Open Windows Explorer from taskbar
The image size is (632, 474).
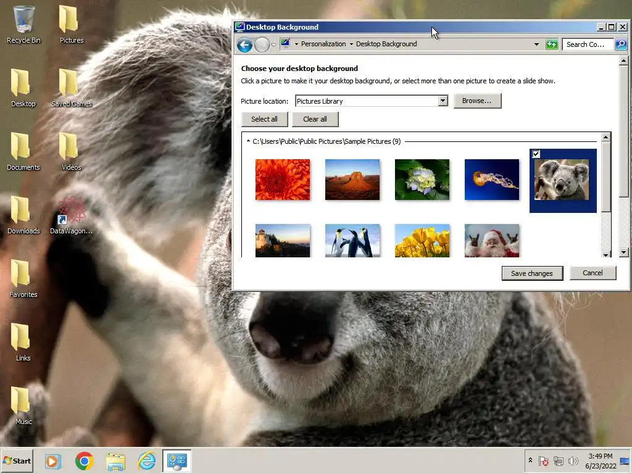(x=115, y=460)
